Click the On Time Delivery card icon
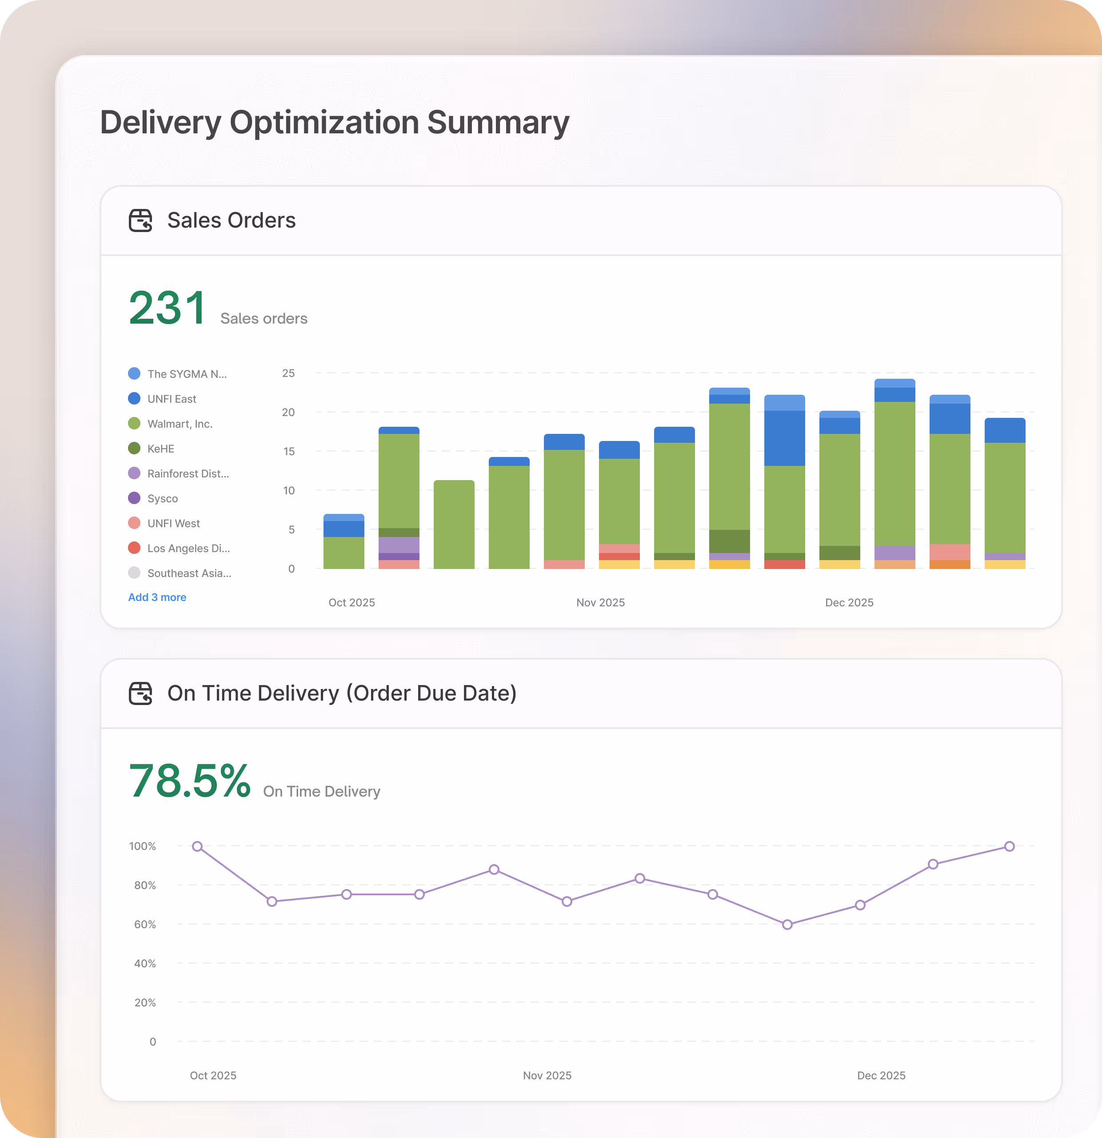Screen dimensions: 1102x1138 point(140,693)
